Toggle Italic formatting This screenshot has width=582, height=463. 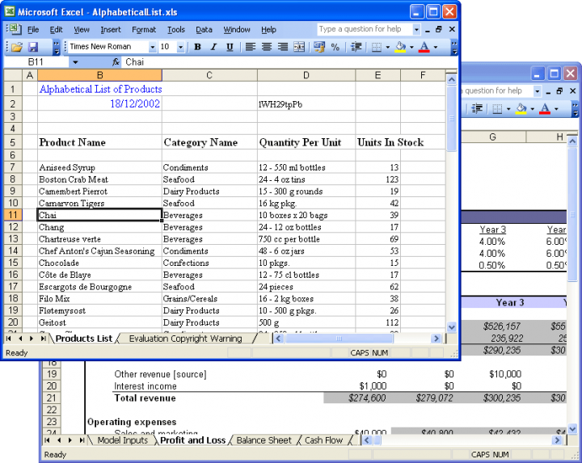(x=213, y=47)
